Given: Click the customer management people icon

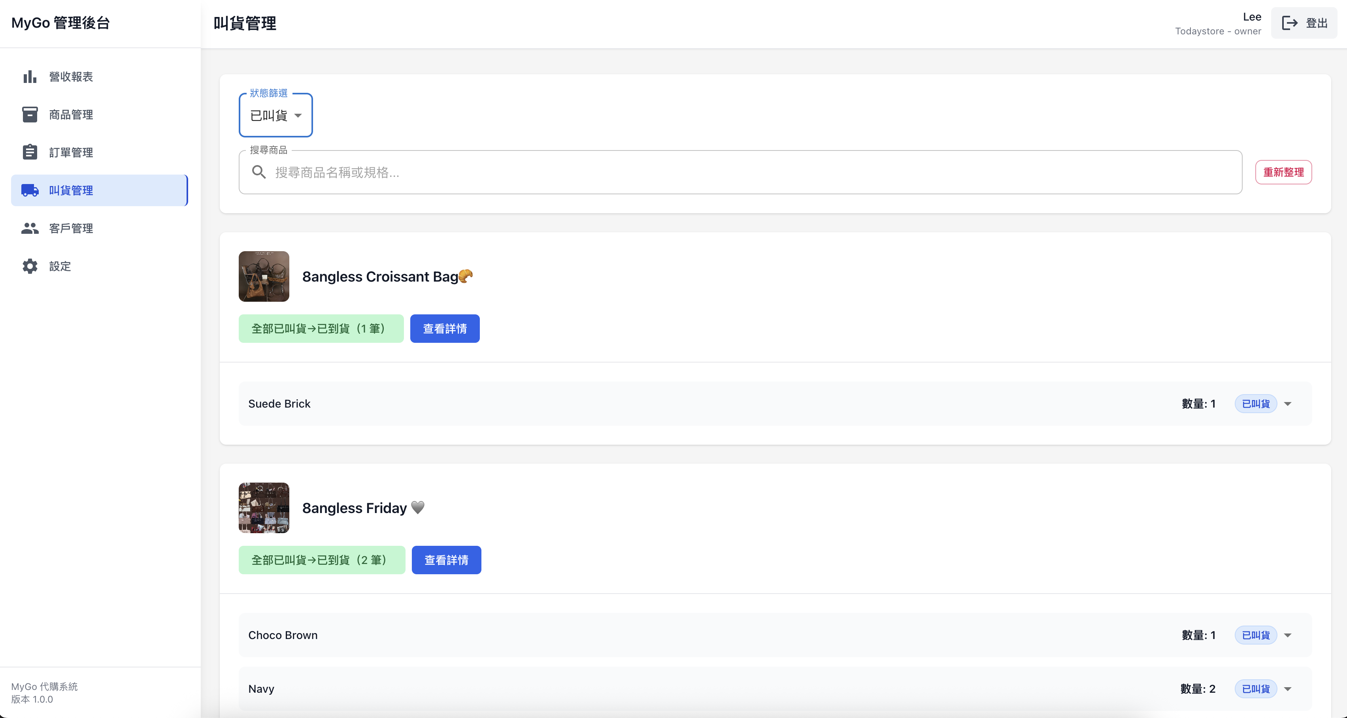Looking at the screenshot, I should tap(30, 228).
